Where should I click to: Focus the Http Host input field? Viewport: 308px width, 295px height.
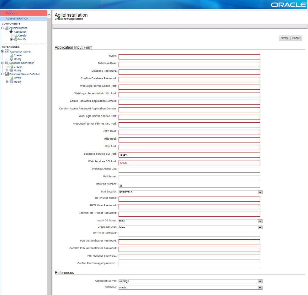pyautogui.click(x=189, y=140)
